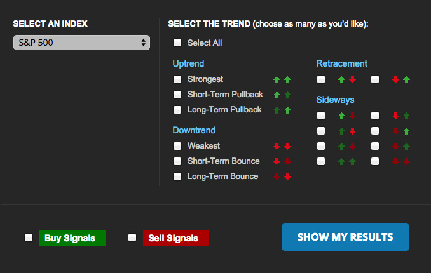
Task: Check the Buy Signals checkbox
Action: (x=29, y=237)
